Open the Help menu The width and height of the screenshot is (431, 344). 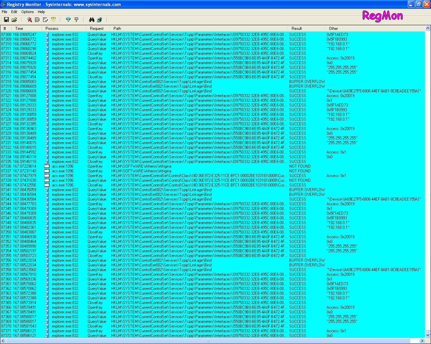(x=41, y=12)
